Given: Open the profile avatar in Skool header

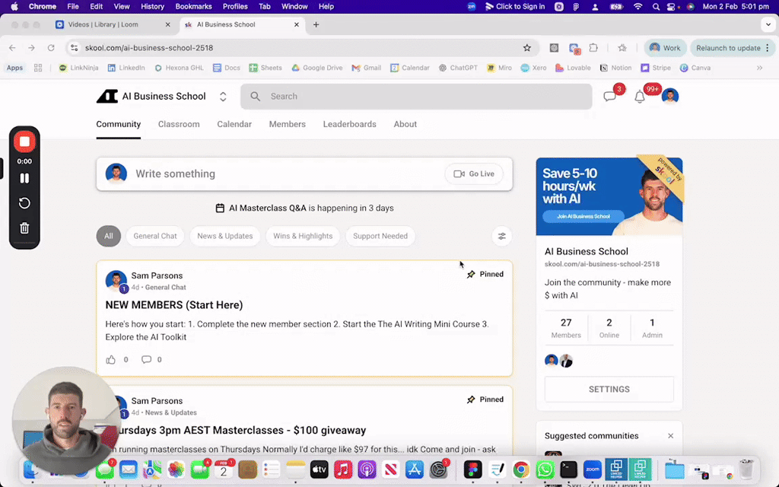Looking at the screenshot, I should pos(669,96).
